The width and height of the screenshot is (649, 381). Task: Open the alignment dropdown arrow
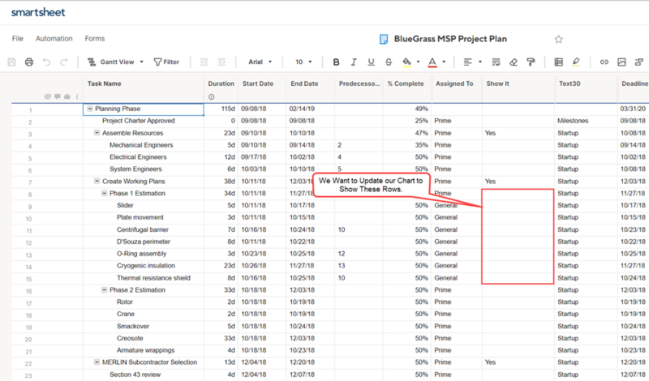coord(480,62)
